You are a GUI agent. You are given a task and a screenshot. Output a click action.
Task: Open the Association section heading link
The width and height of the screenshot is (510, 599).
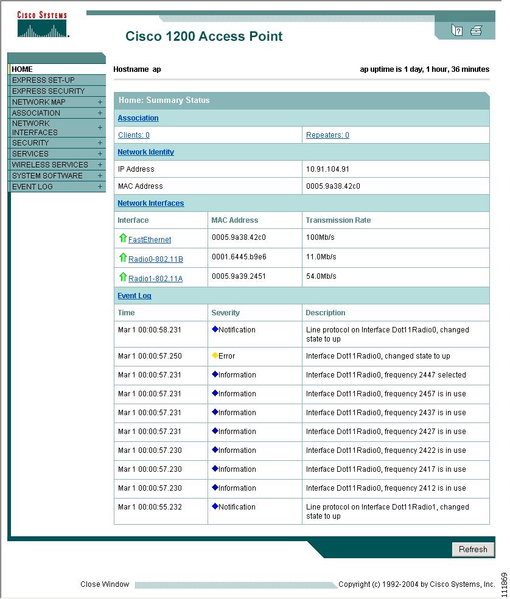click(138, 118)
